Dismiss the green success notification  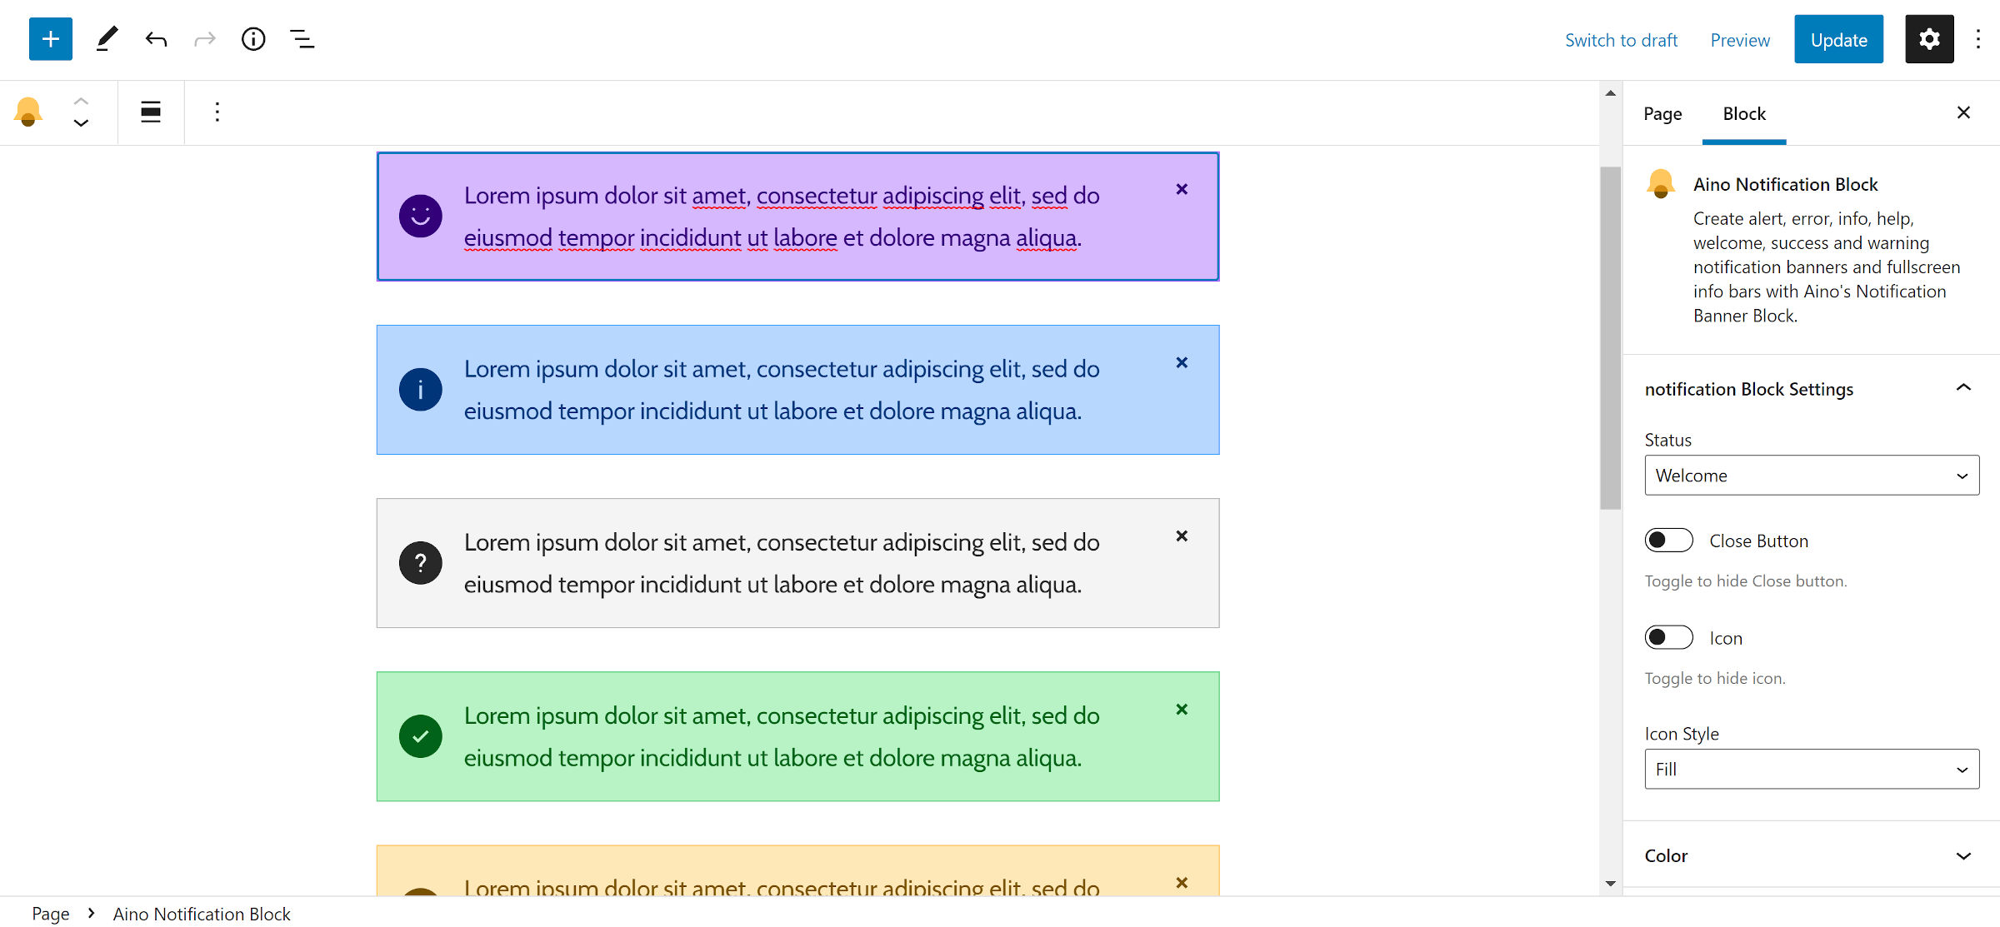pyautogui.click(x=1182, y=710)
